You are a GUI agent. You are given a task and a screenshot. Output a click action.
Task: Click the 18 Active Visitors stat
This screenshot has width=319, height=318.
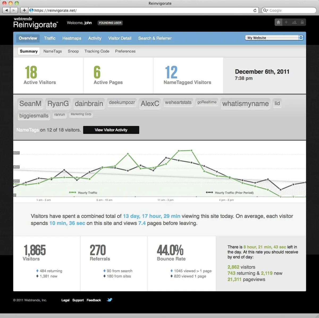click(40, 75)
